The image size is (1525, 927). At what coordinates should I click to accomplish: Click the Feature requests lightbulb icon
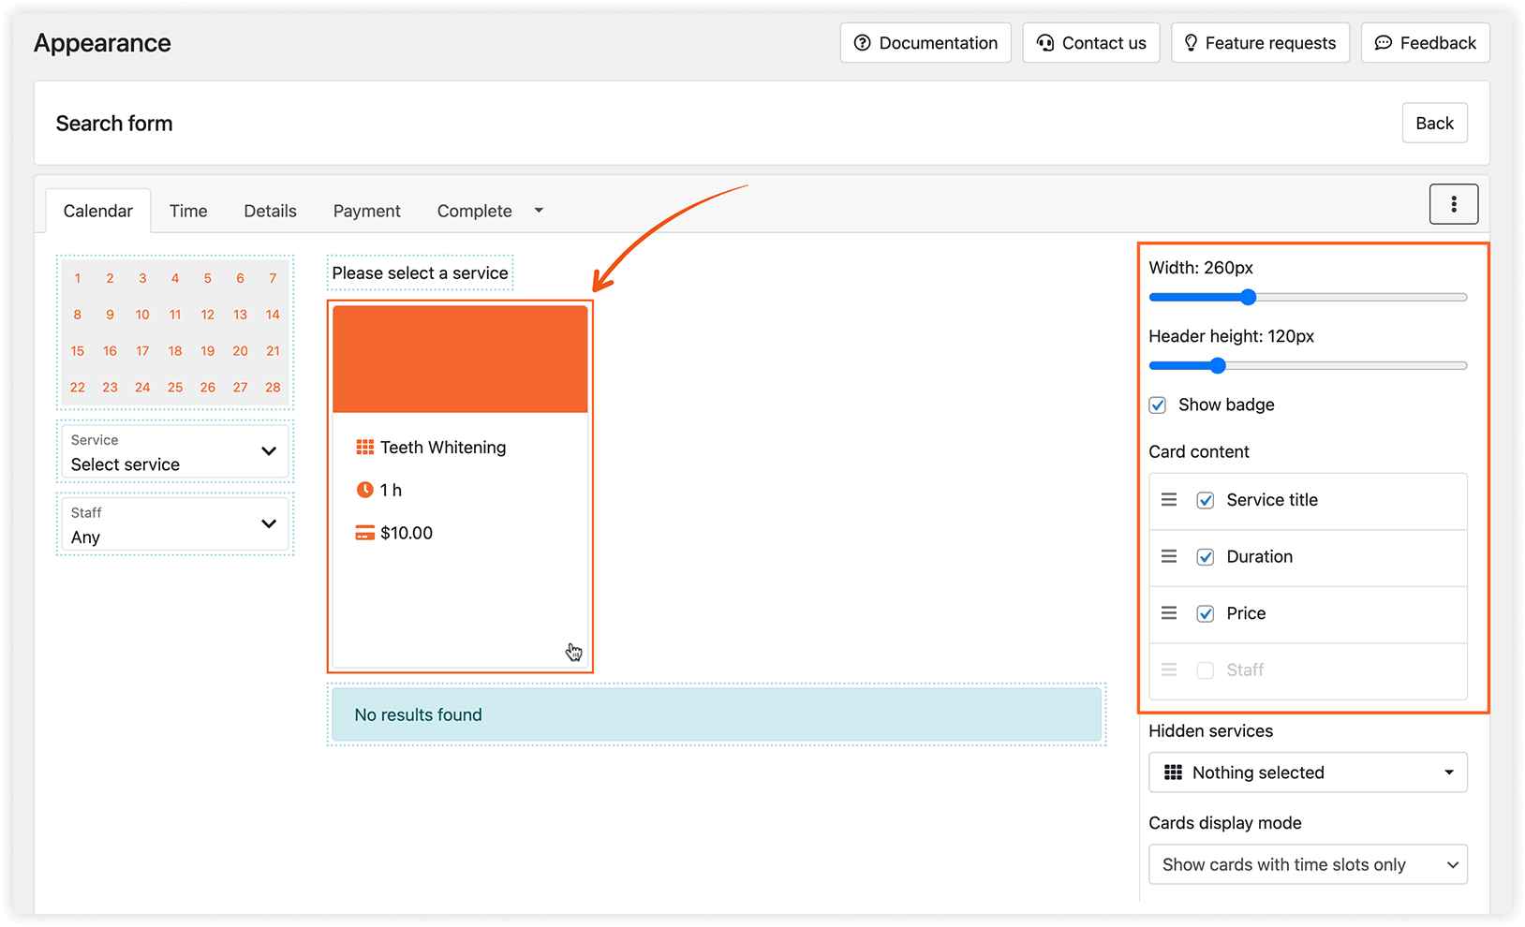point(1191,42)
